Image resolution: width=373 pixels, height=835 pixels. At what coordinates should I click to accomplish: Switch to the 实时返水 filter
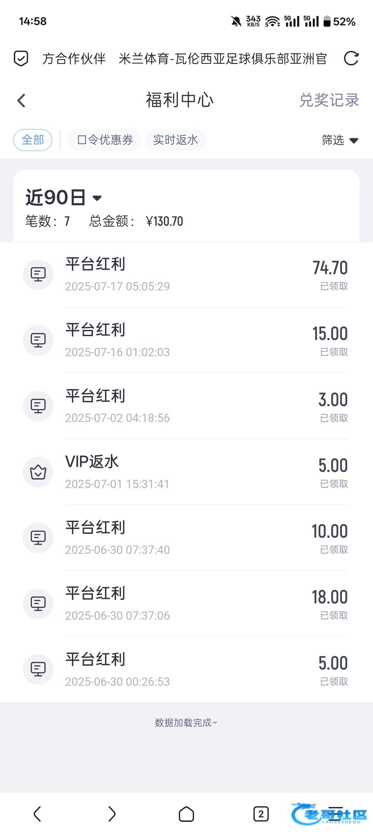coord(175,140)
